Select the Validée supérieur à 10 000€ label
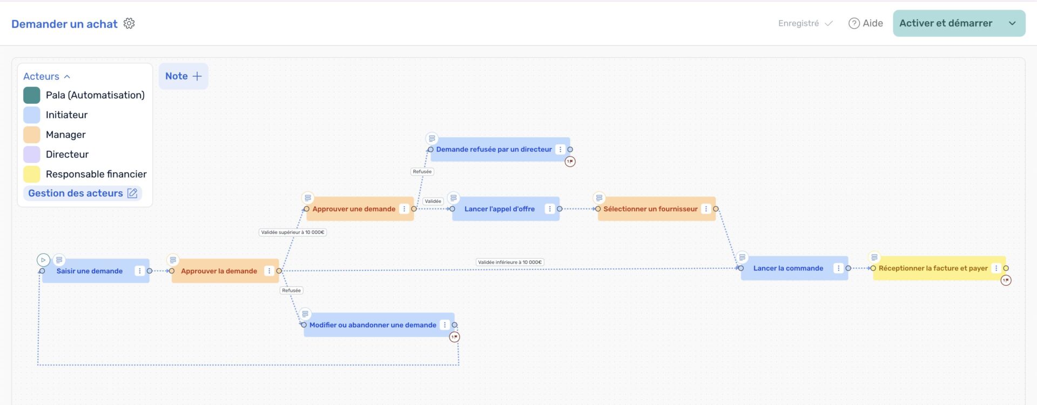Viewport: 1037px width, 405px height. [x=293, y=232]
